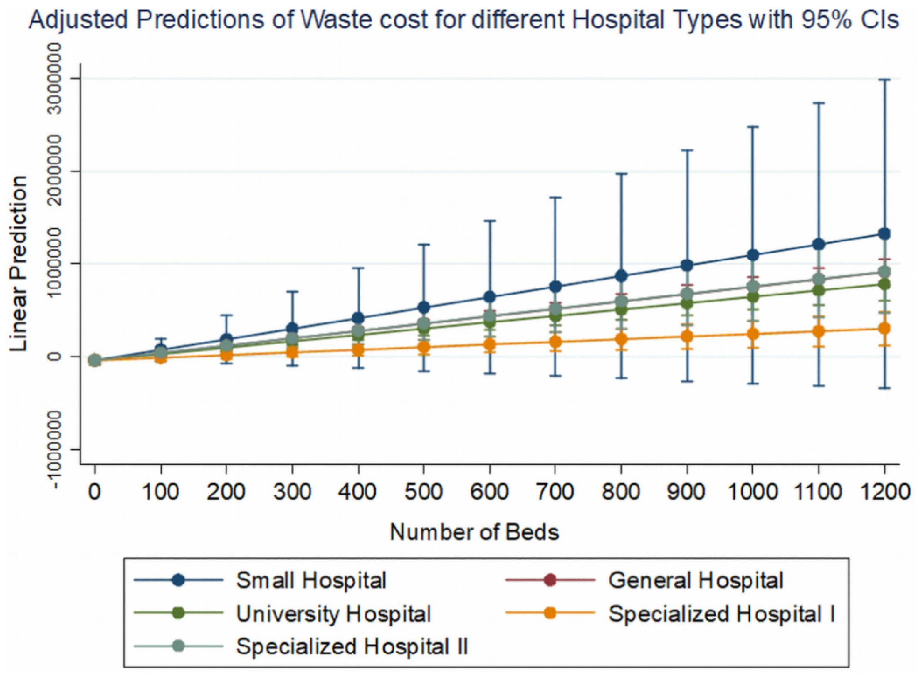Select University Hospital data point at 1200 beds

[884, 284]
